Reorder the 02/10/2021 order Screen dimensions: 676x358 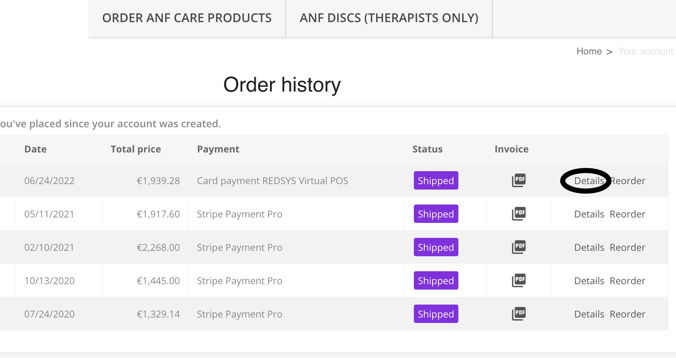pos(628,247)
